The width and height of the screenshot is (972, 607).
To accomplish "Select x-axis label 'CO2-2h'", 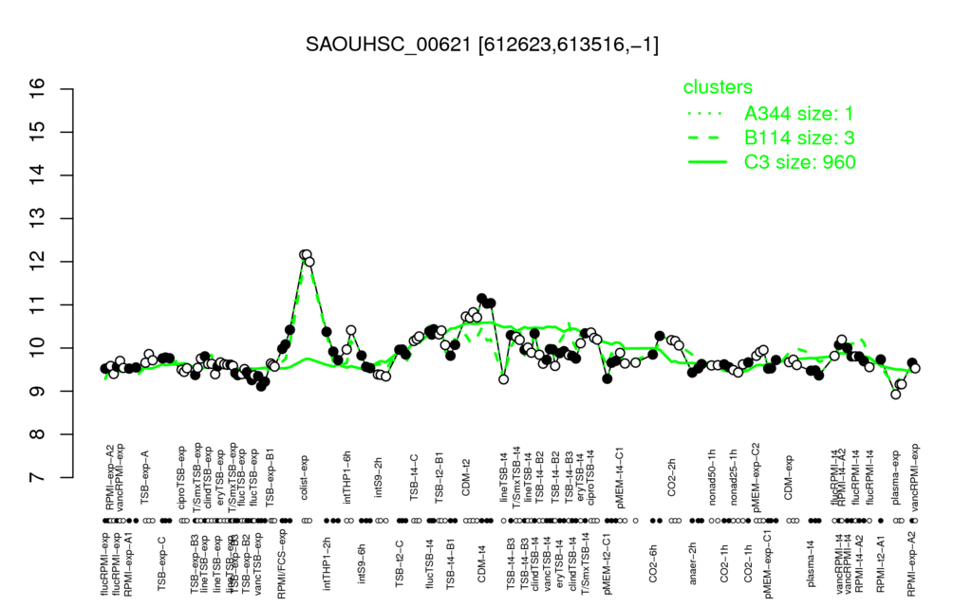I will click(672, 479).
